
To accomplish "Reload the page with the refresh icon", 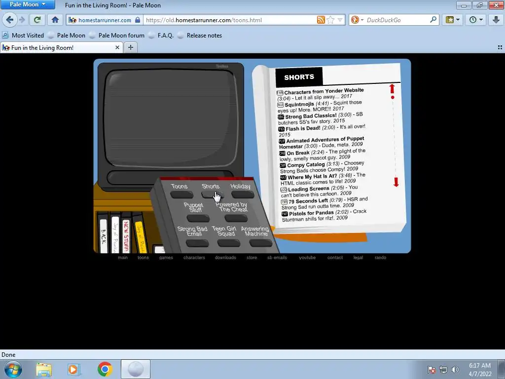I will pyautogui.click(x=37, y=20).
